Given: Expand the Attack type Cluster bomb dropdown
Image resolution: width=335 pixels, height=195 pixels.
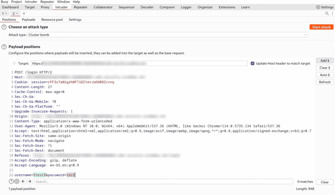Looking at the screenshot, I should 167,35.
